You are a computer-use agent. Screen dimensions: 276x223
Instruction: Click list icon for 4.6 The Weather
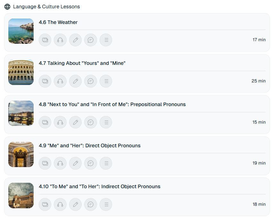click(x=106, y=40)
